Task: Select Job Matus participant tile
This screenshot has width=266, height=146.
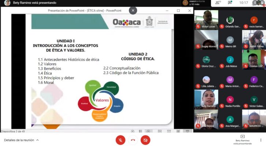Action: tap(230, 60)
